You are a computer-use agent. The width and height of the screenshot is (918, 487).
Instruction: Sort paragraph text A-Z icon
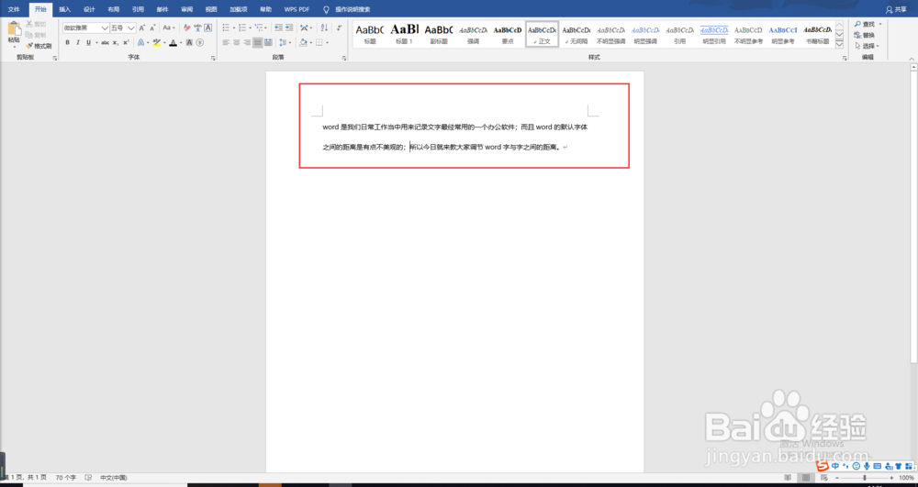point(324,28)
